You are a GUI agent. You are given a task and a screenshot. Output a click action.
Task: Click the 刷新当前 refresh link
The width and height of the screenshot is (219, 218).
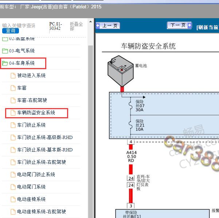[208, 27]
